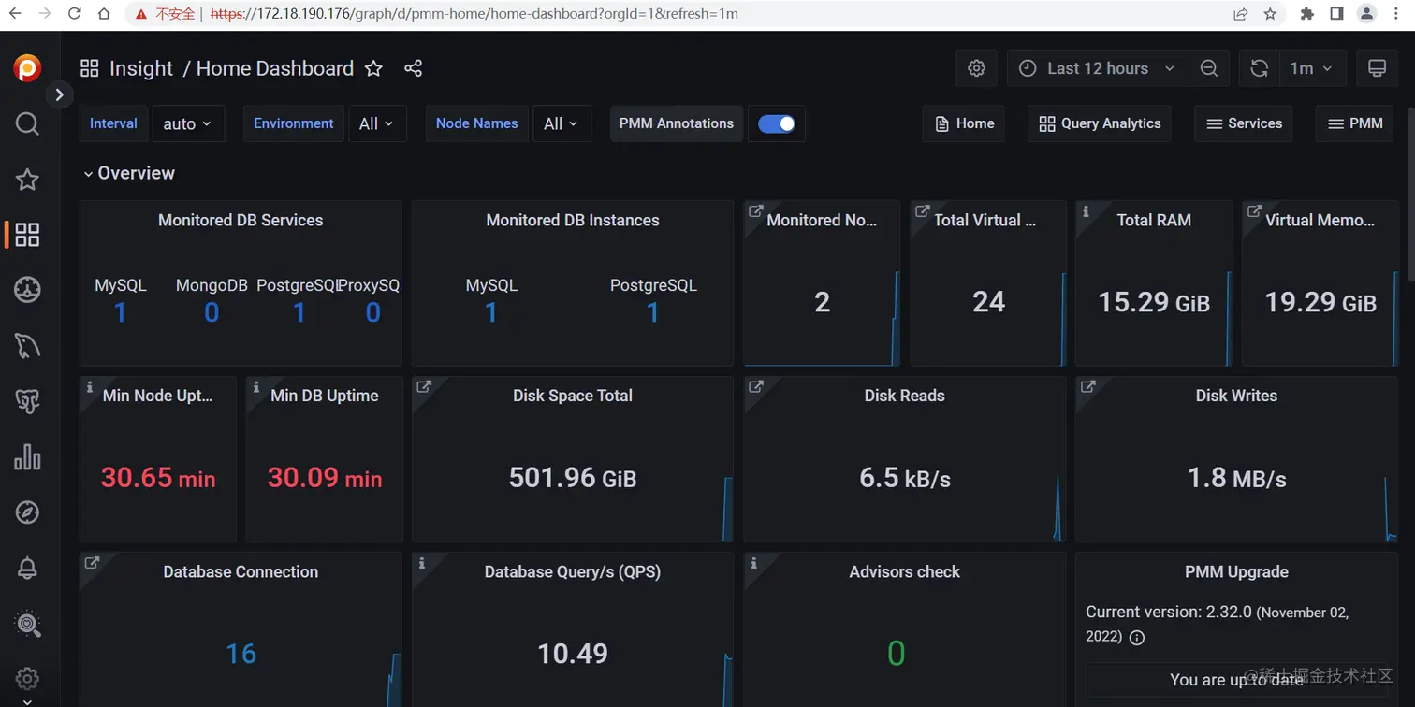Show info for the Advisors check panel
Screen dimensions: 1415x707
click(x=754, y=563)
